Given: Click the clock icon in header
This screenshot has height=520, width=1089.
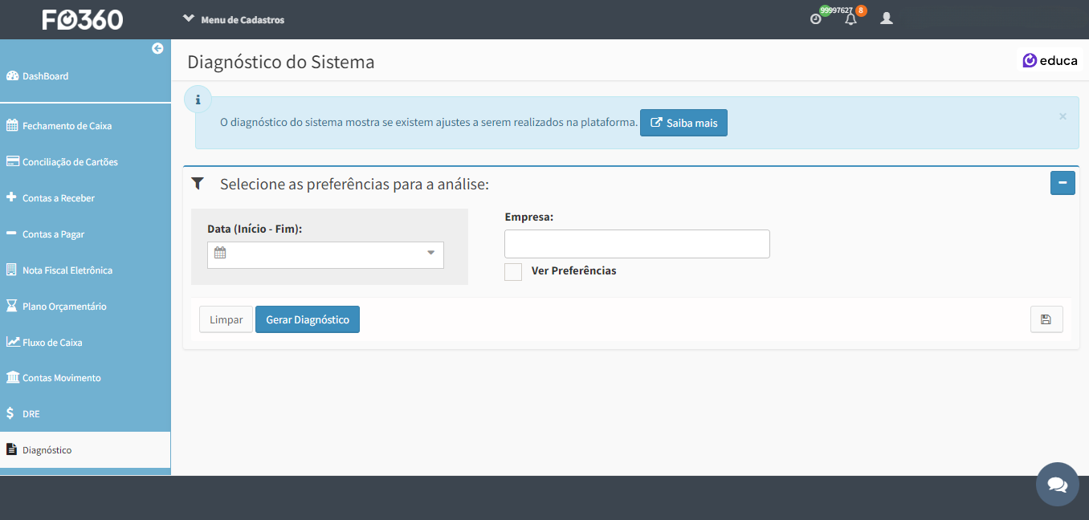Looking at the screenshot, I should click(x=816, y=18).
